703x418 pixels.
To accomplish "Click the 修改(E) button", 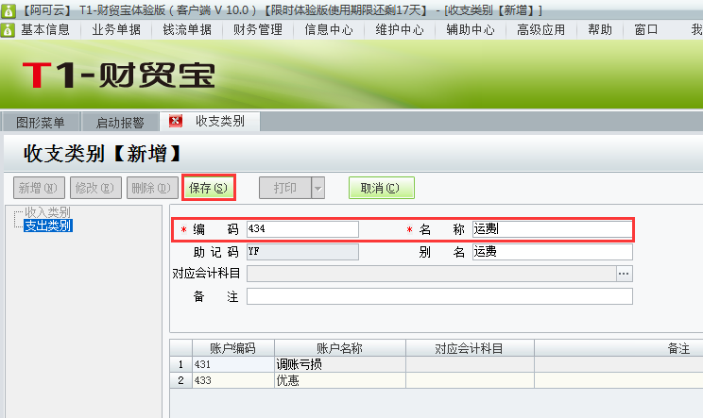I will coord(95,188).
